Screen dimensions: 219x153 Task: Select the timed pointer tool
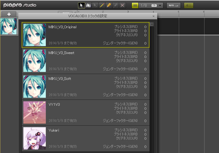(95, 5)
